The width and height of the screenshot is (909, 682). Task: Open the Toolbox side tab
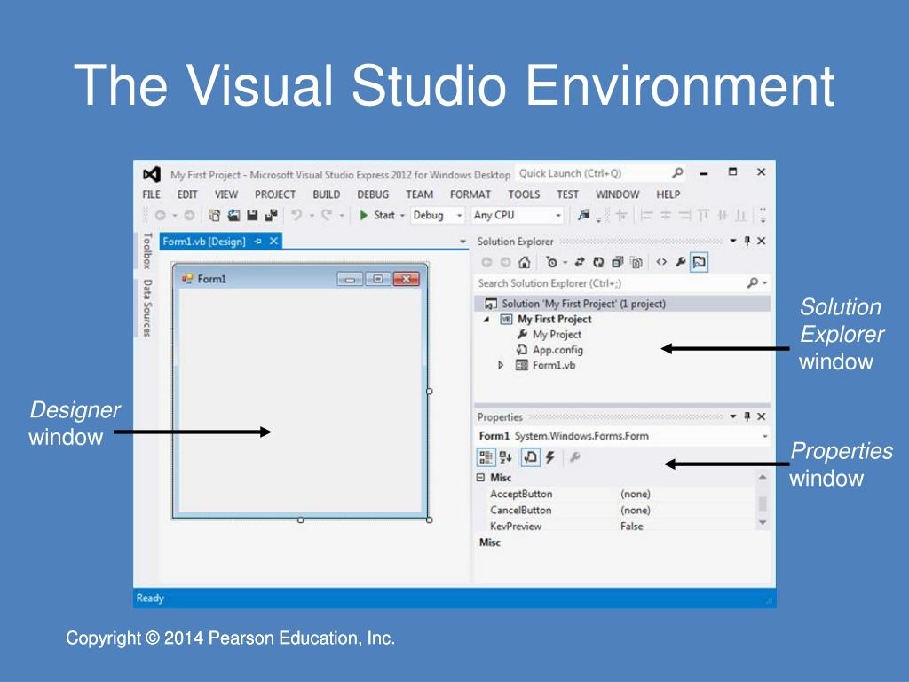147,250
